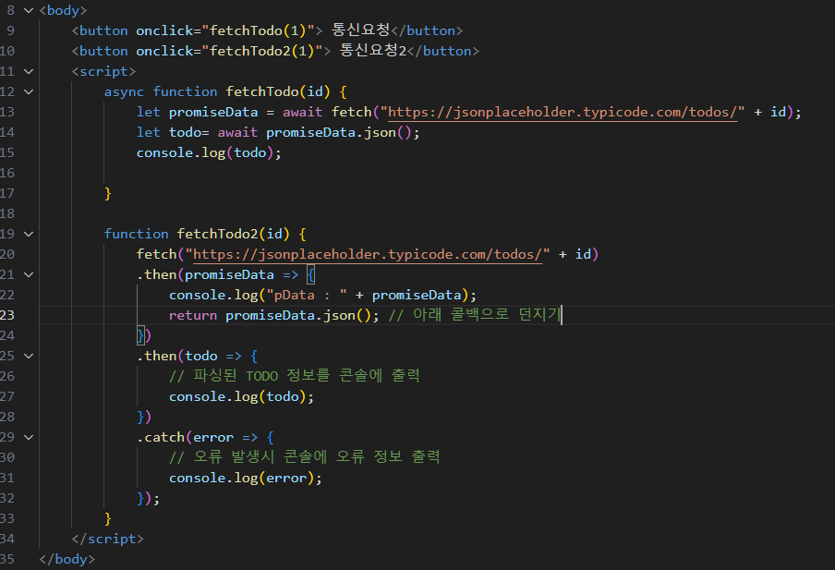Fold the async fetchTodo function
The height and width of the screenshot is (570, 835).
[29, 91]
